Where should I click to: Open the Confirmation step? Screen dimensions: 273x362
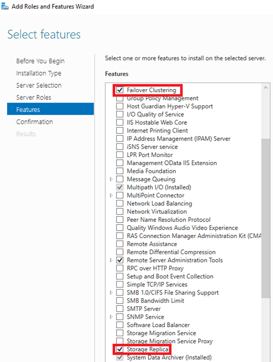click(34, 122)
